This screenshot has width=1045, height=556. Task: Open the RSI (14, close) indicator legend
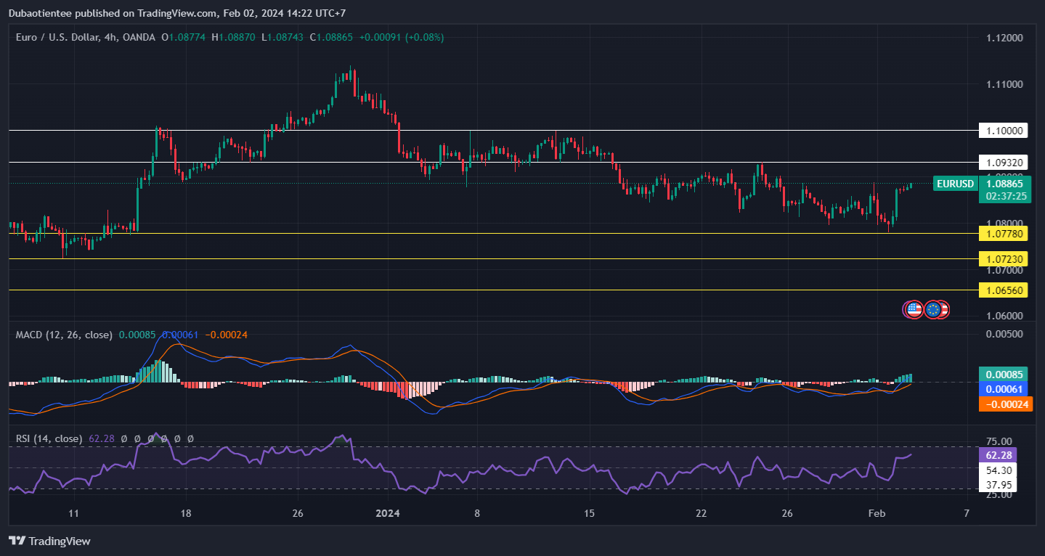coord(49,438)
